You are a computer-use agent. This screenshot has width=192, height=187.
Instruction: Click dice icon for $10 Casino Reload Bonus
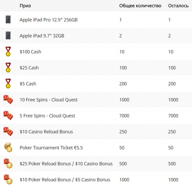pos(8,132)
